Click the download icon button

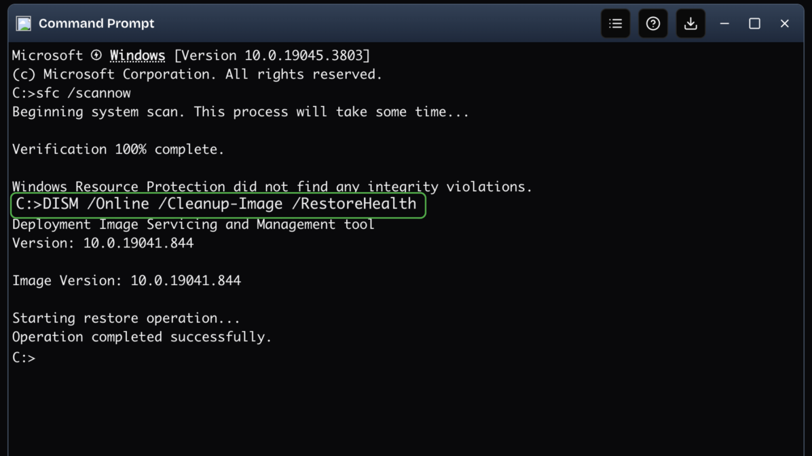coord(690,24)
